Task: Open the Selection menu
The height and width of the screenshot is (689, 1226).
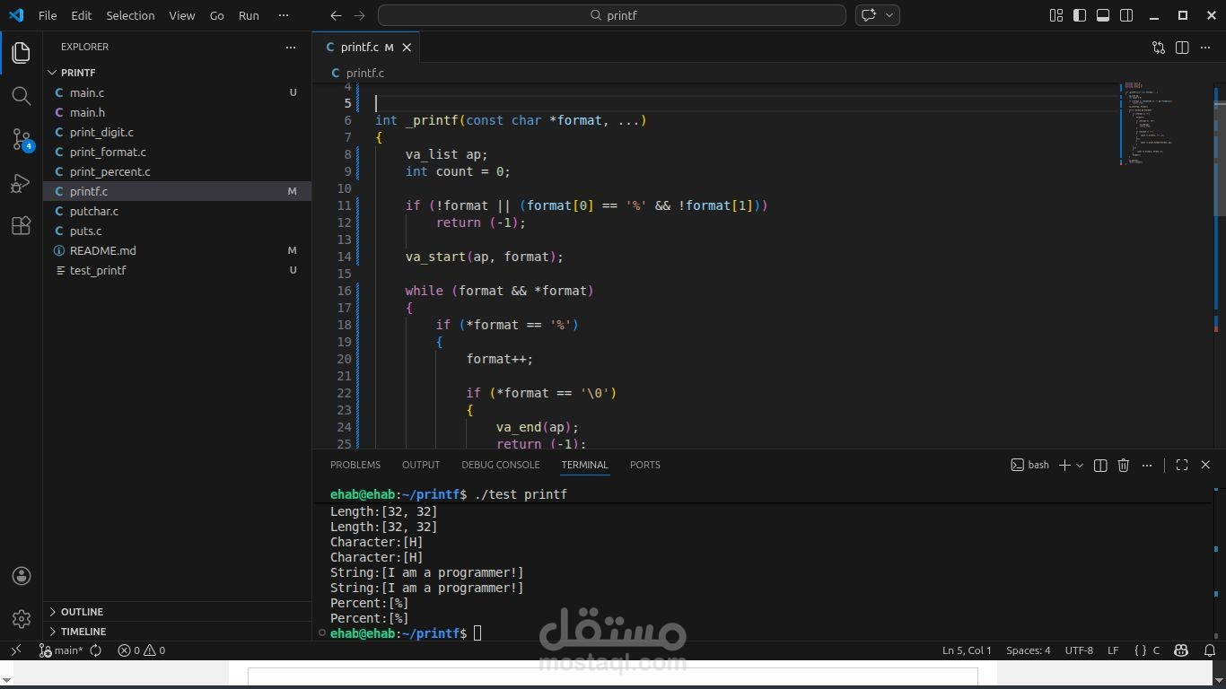Action: (x=130, y=15)
